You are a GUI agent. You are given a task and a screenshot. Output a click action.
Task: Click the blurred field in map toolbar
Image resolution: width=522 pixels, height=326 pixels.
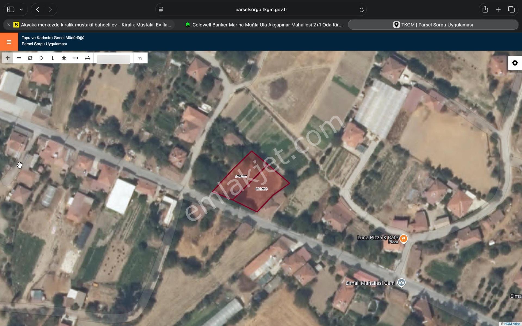[113, 59]
